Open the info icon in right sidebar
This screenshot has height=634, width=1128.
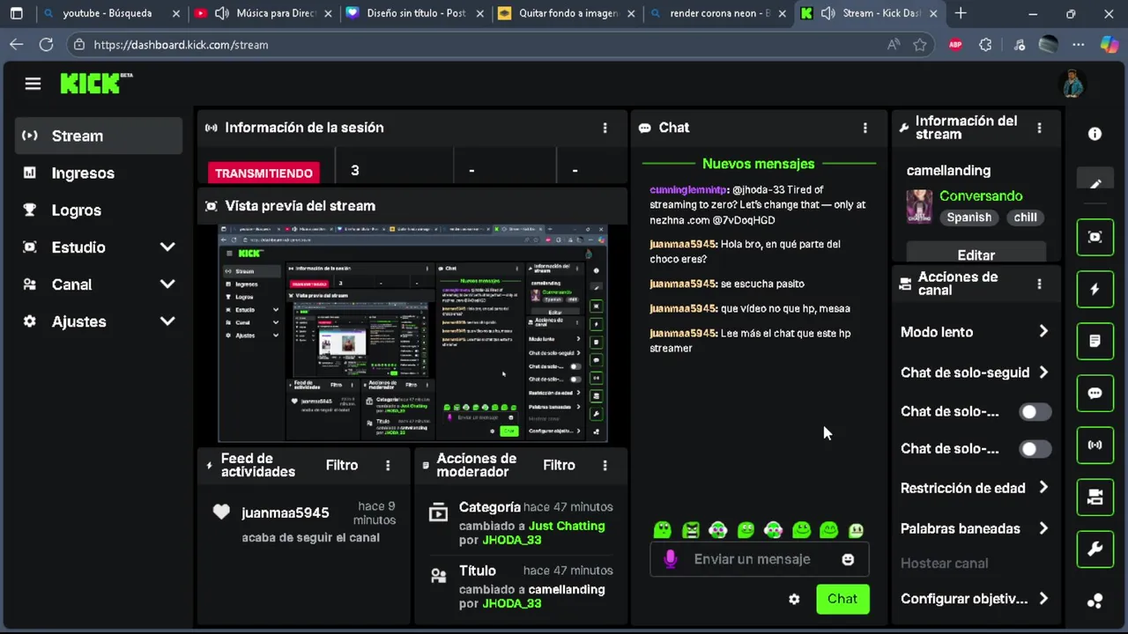point(1095,134)
